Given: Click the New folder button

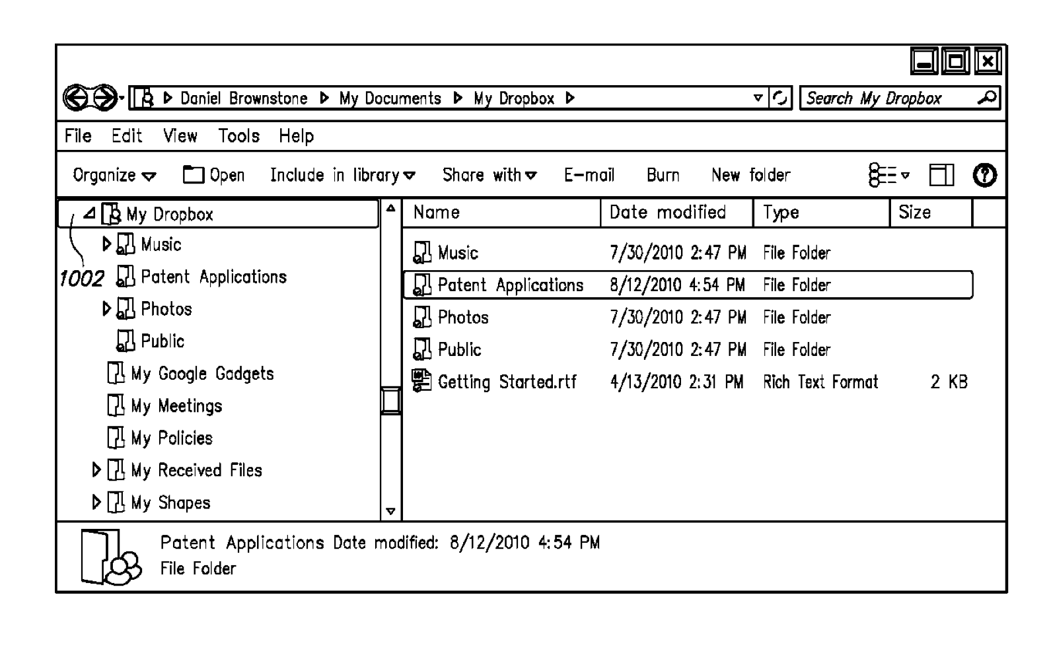Looking at the screenshot, I should click(x=751, y=175).
